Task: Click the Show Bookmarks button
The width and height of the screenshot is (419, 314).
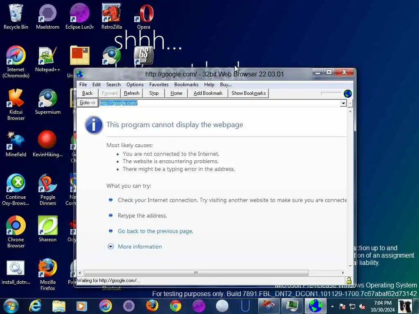Action: click(x=248, y=93)
